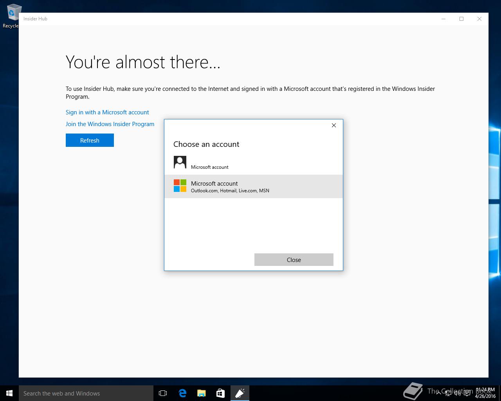Select Microsoft account Outlook.com, Hotmail entry
501x401 pixels.
point(254,186)
